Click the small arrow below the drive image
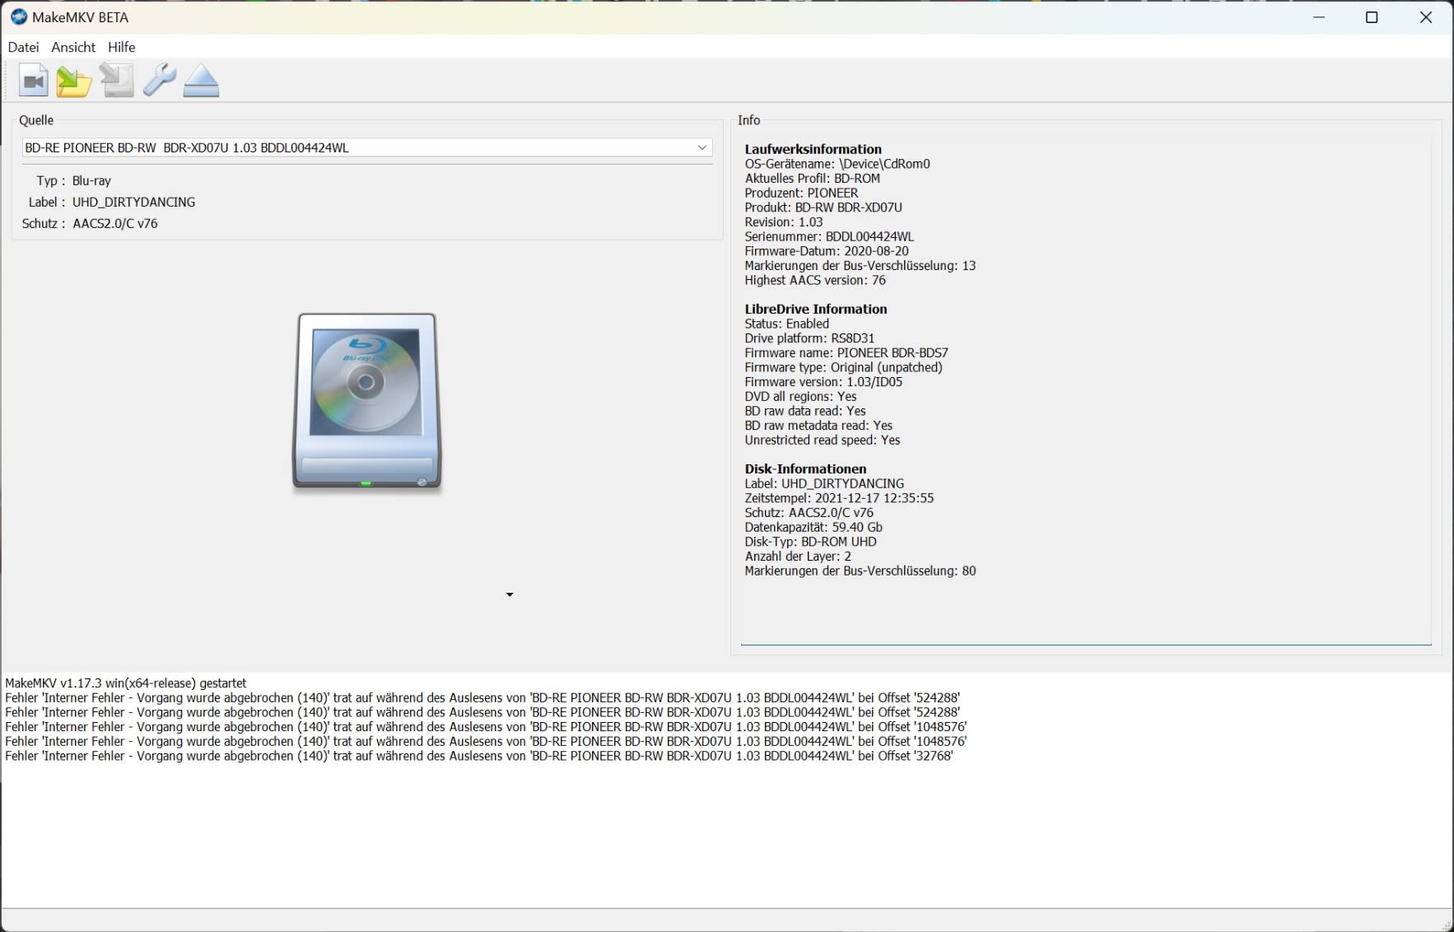Image resolution: width=1454 pixels, height=932 pixels. tap(510, 594)
